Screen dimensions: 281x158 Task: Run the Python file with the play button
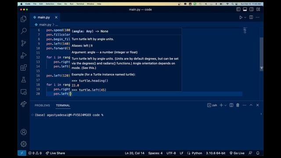(241, 18)
